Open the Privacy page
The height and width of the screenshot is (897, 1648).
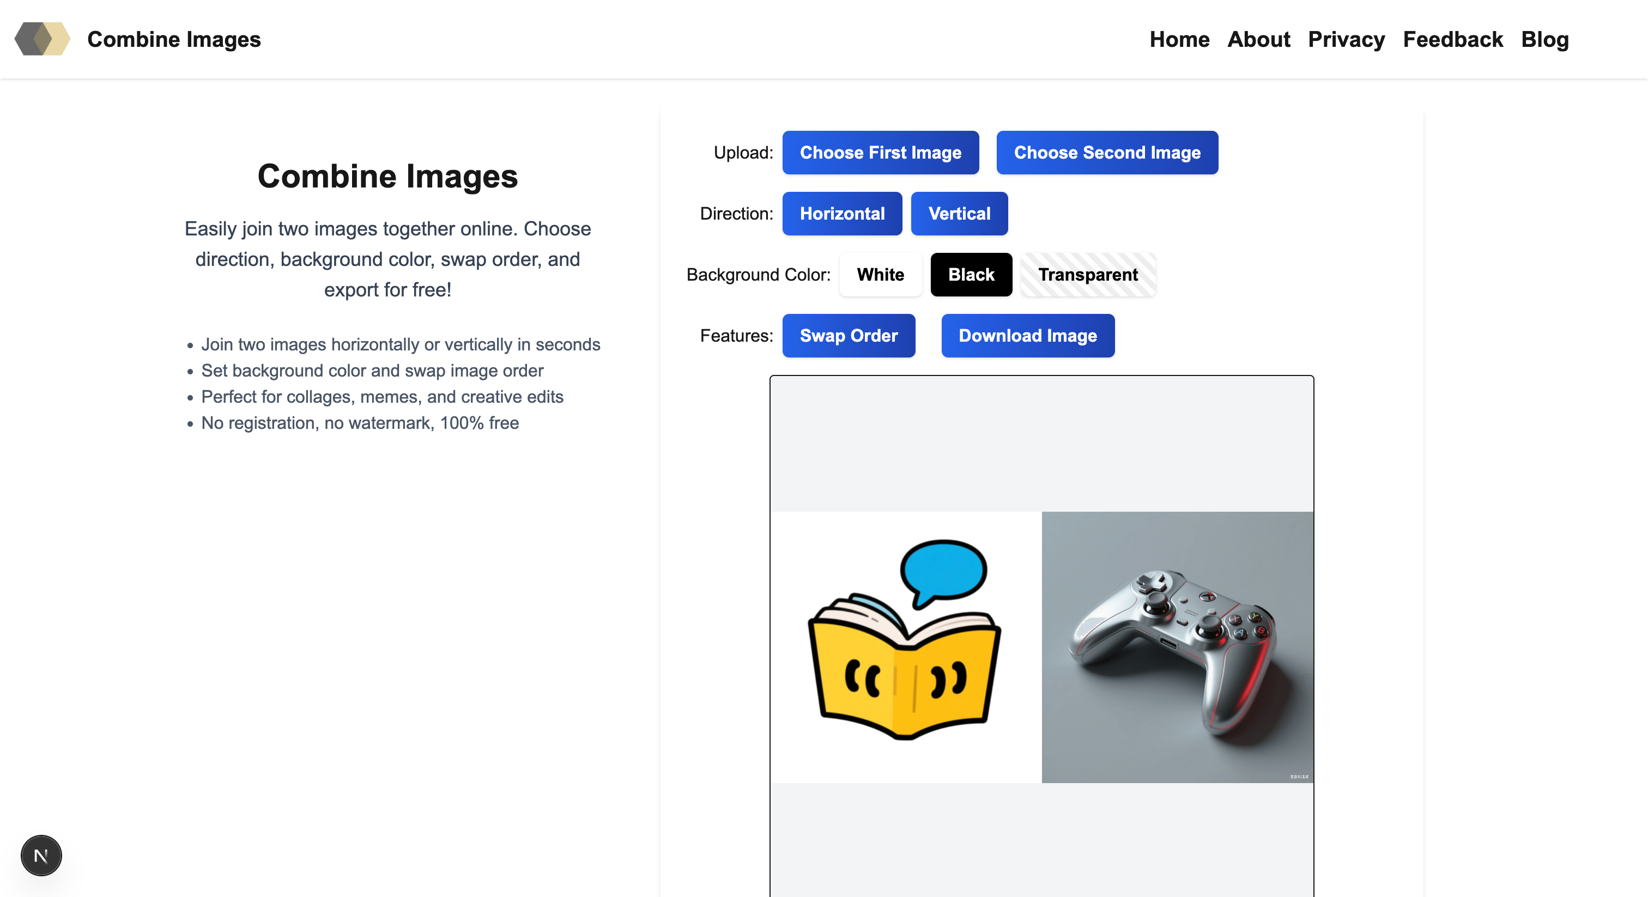1346,39
